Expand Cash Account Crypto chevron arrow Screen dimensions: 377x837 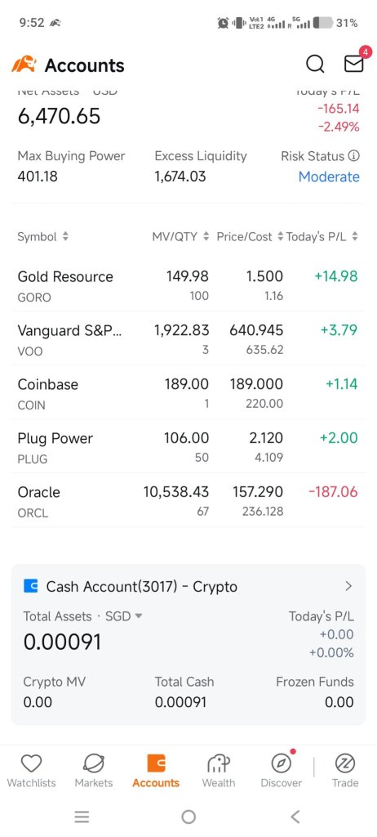(x=348, y=586)
